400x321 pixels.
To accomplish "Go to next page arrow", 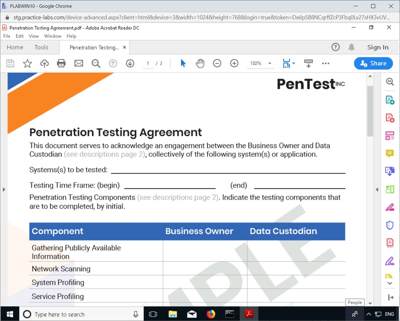I will [x=130, y=63].
